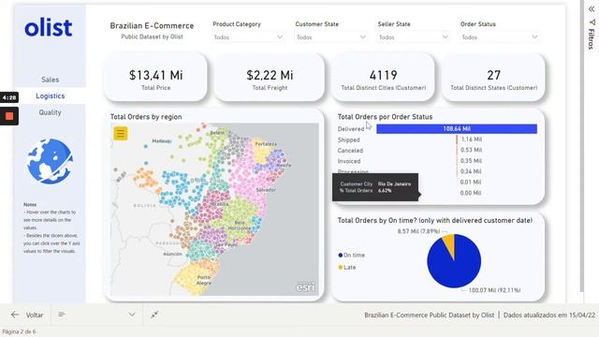Click the globe airplane logistics icon
The height and width of the screenshot is (337, 599).
click(x=50, y=161)
